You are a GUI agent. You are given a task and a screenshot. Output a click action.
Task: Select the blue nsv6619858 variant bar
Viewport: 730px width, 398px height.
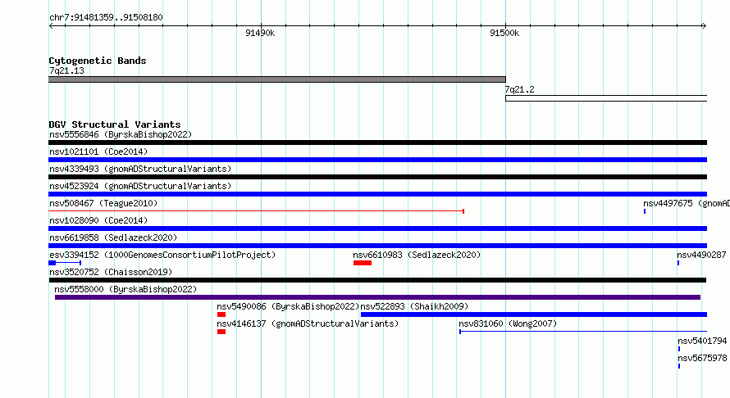coord(377,246)
